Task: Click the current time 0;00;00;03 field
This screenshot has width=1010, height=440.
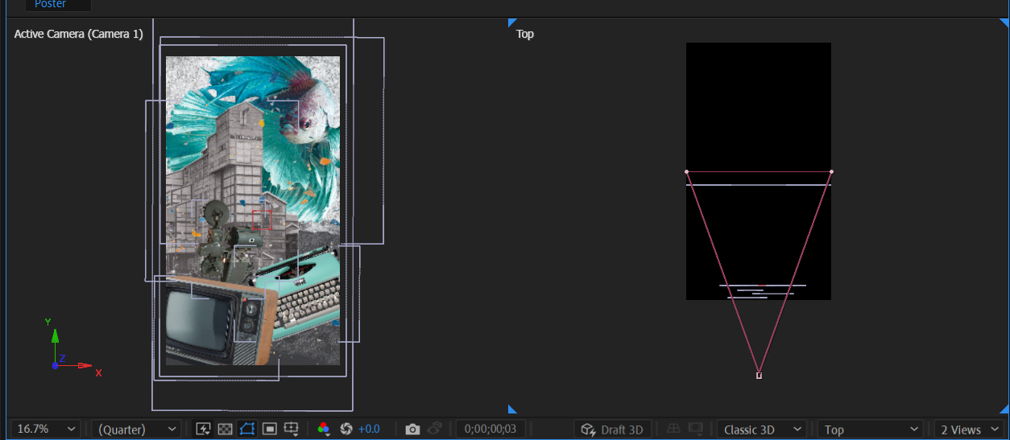Action: (x=491, y=430)
